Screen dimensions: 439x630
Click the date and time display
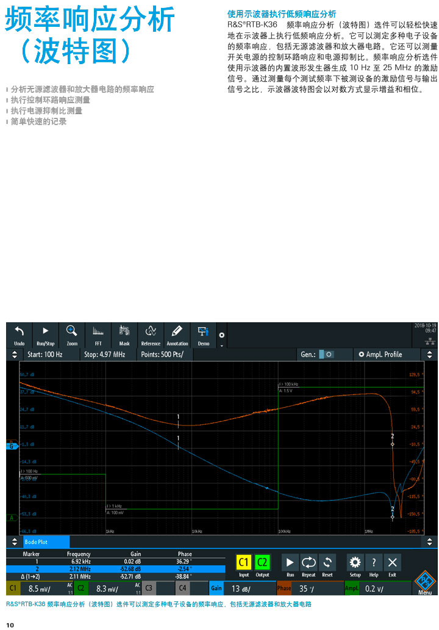tap(426, 328)
